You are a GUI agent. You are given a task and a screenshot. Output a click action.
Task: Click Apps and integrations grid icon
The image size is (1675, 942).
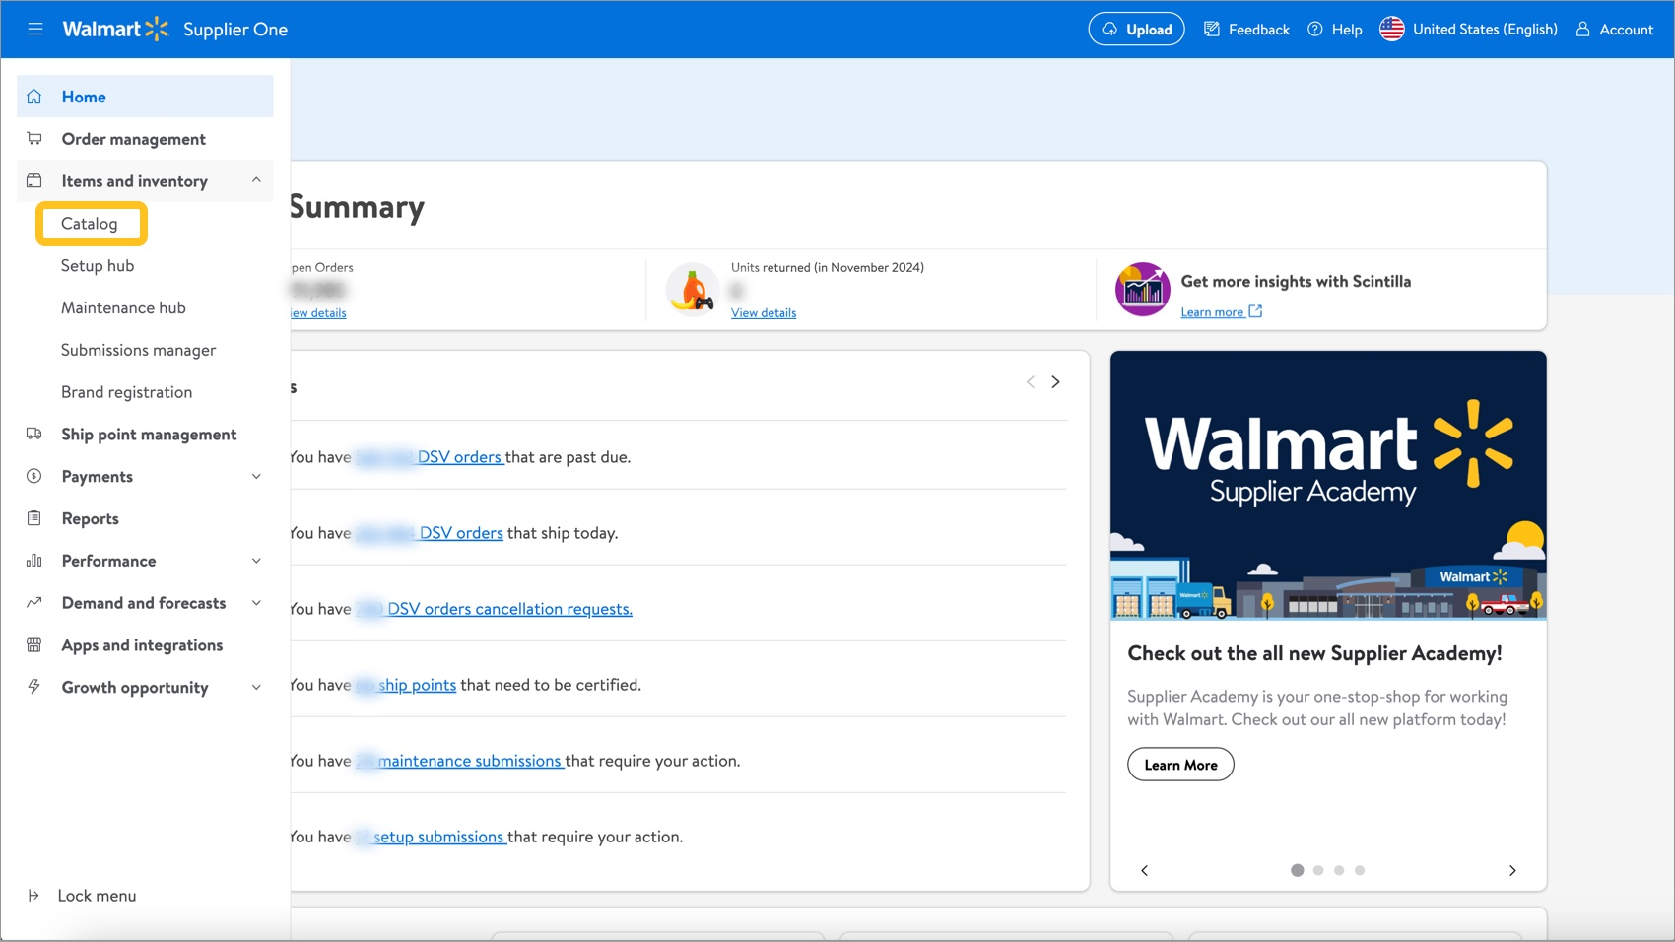coord(34,645)
